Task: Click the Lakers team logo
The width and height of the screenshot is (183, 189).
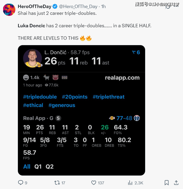Action: pos(112,118)
